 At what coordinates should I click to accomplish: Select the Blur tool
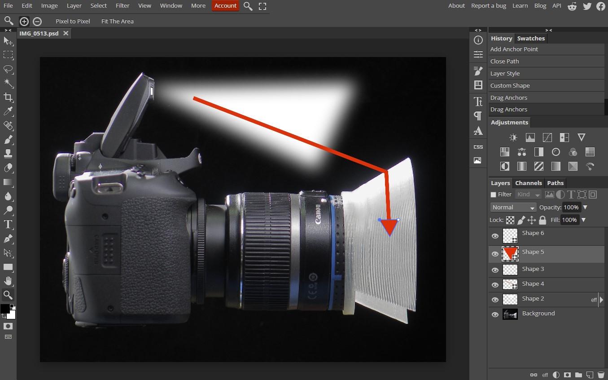pos(8,196)
